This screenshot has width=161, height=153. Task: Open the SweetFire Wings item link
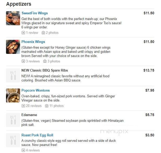pos(34,13)
